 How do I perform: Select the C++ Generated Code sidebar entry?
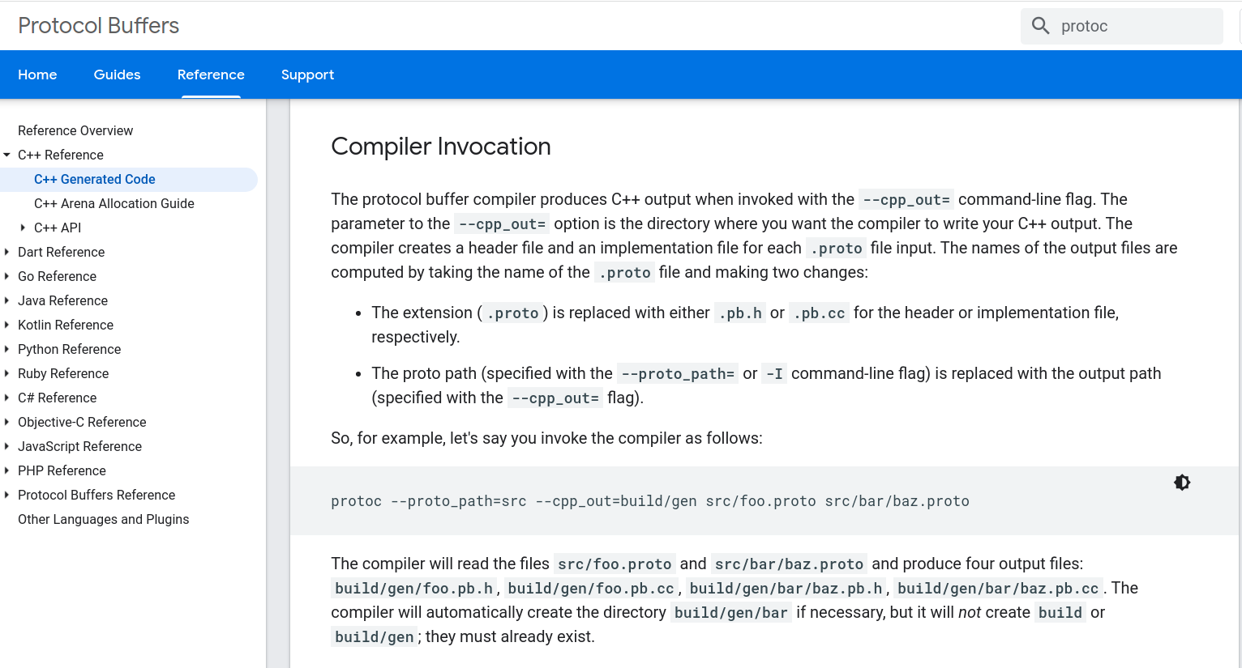point(94,179)
